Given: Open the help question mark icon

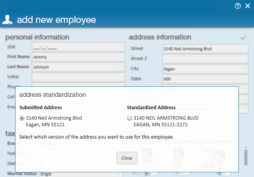Looking at the screenshot, I should point(238,6).
